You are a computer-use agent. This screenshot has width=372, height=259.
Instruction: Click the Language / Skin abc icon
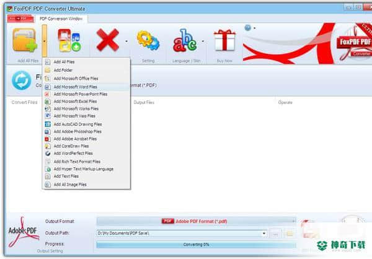tap(185, 40)
